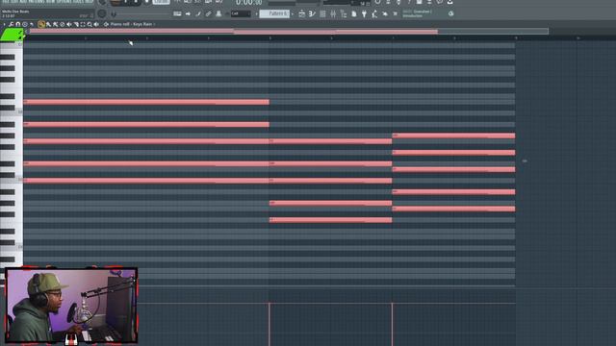Screen dimensions: 616x346
Task: Open the Piano roll view icon
Action: (x=312, y=13)
